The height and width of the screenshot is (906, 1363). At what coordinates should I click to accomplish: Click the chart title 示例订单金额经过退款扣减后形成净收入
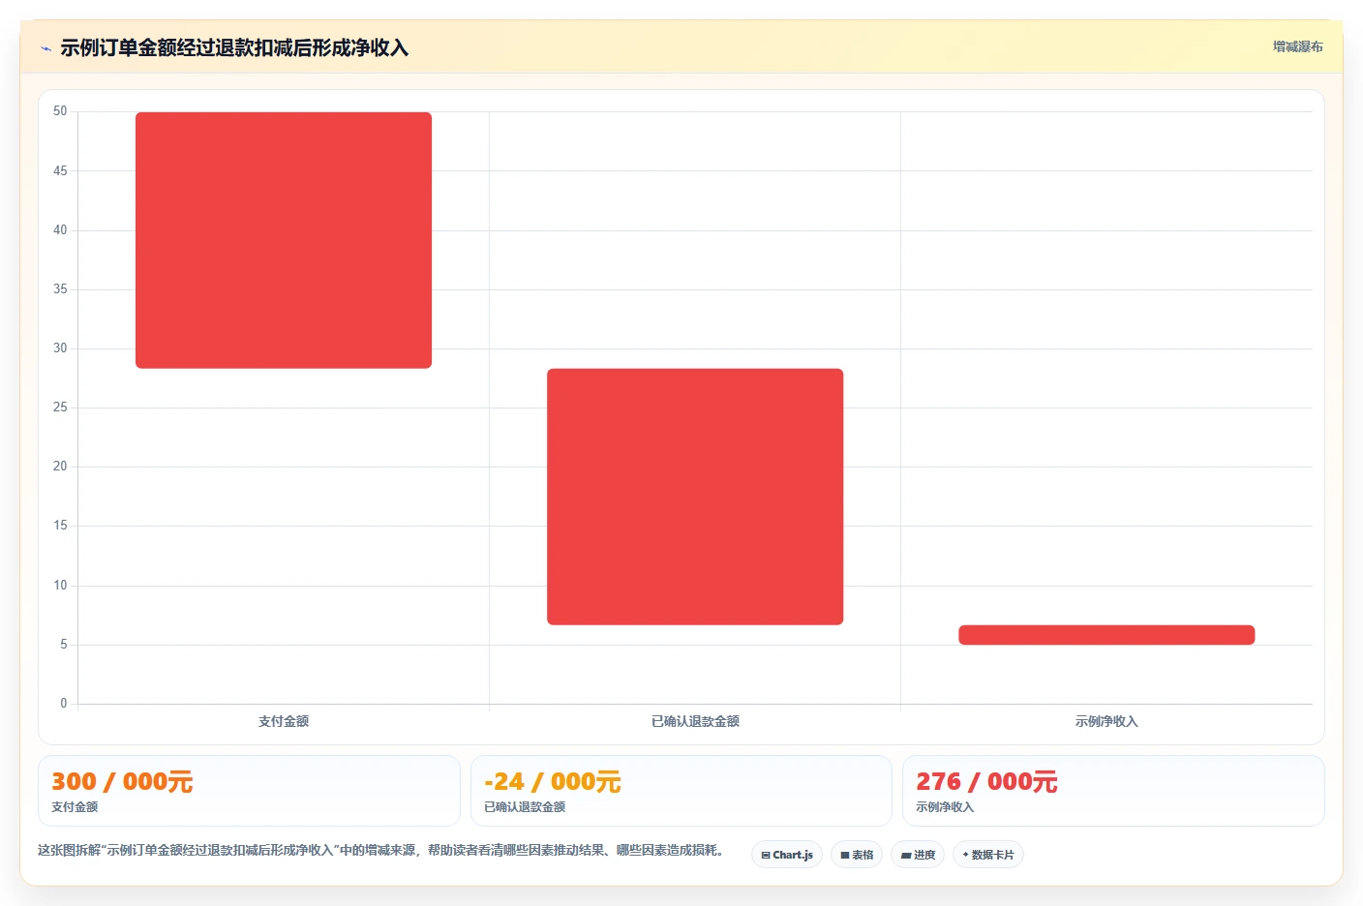234,47
